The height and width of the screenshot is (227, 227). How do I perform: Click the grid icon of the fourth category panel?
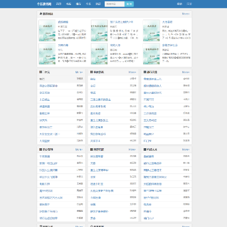pyautogui.click(x=40, y=149)
